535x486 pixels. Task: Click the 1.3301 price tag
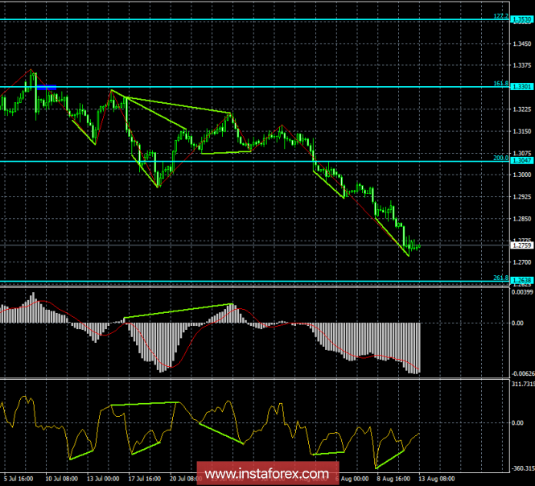521,87
